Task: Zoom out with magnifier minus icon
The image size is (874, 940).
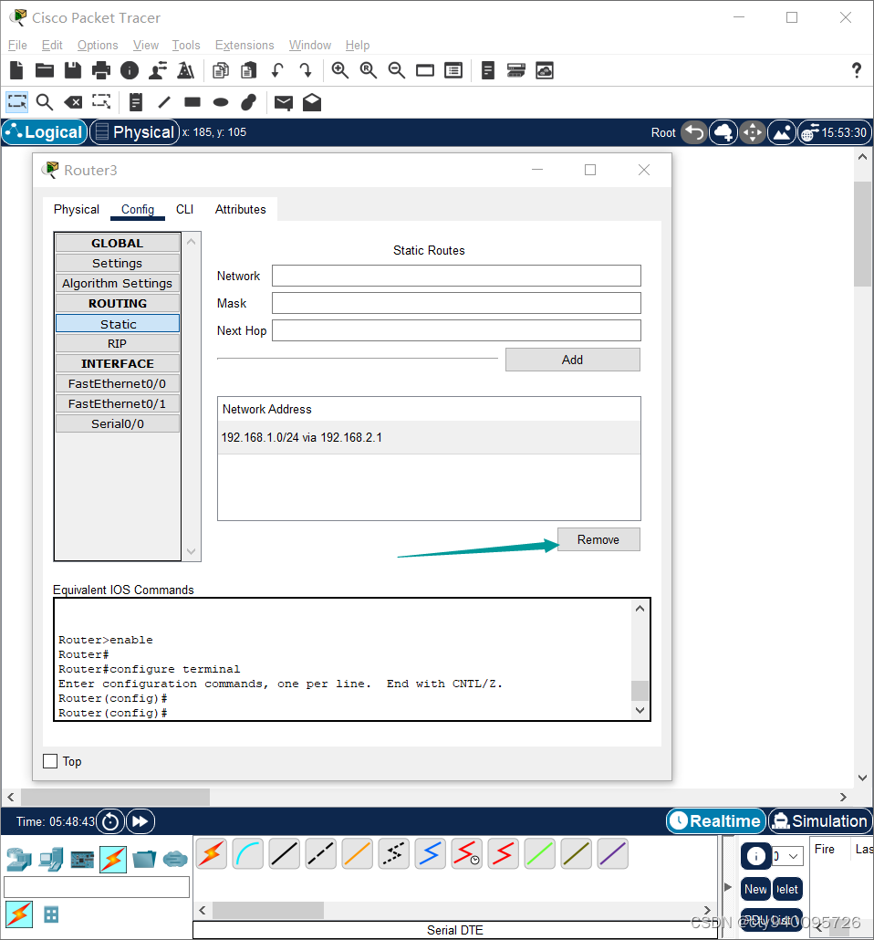Action: tap(396, 71)
